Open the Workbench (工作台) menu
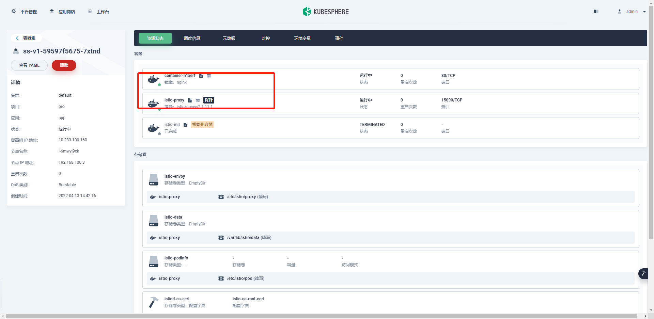654x319 pixels. point(98,12)
